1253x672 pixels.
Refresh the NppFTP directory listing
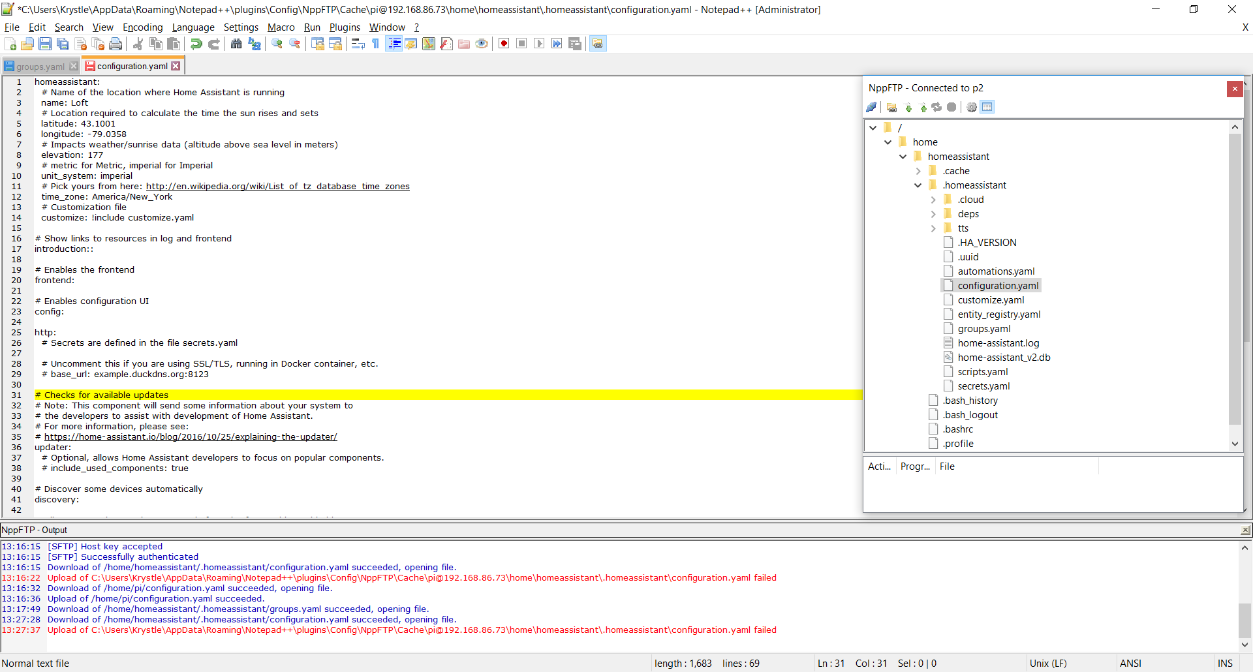click(937, 107)
